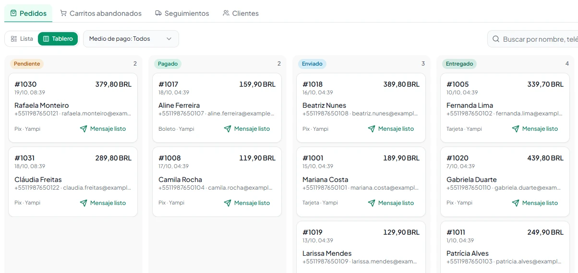The height and width of the screenshot is (273, 578).
Task: Open order #1017 number
Action: coord(169,84)
